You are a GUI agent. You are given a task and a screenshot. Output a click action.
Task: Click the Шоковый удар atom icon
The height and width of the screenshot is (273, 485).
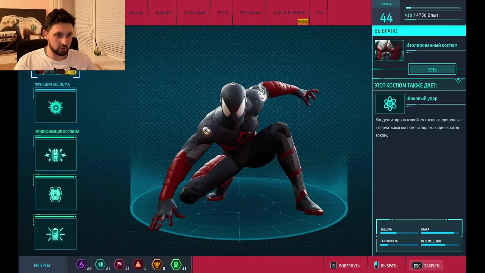coord(390,104)
